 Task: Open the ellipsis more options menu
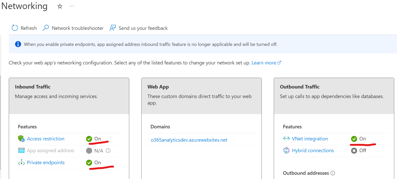[72, 6]
